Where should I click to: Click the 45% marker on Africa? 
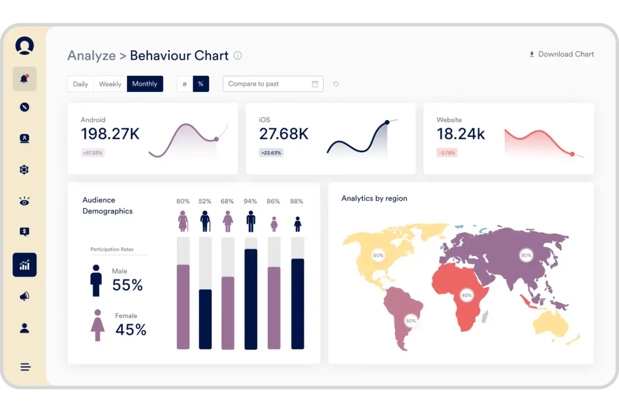click(466, 295)
